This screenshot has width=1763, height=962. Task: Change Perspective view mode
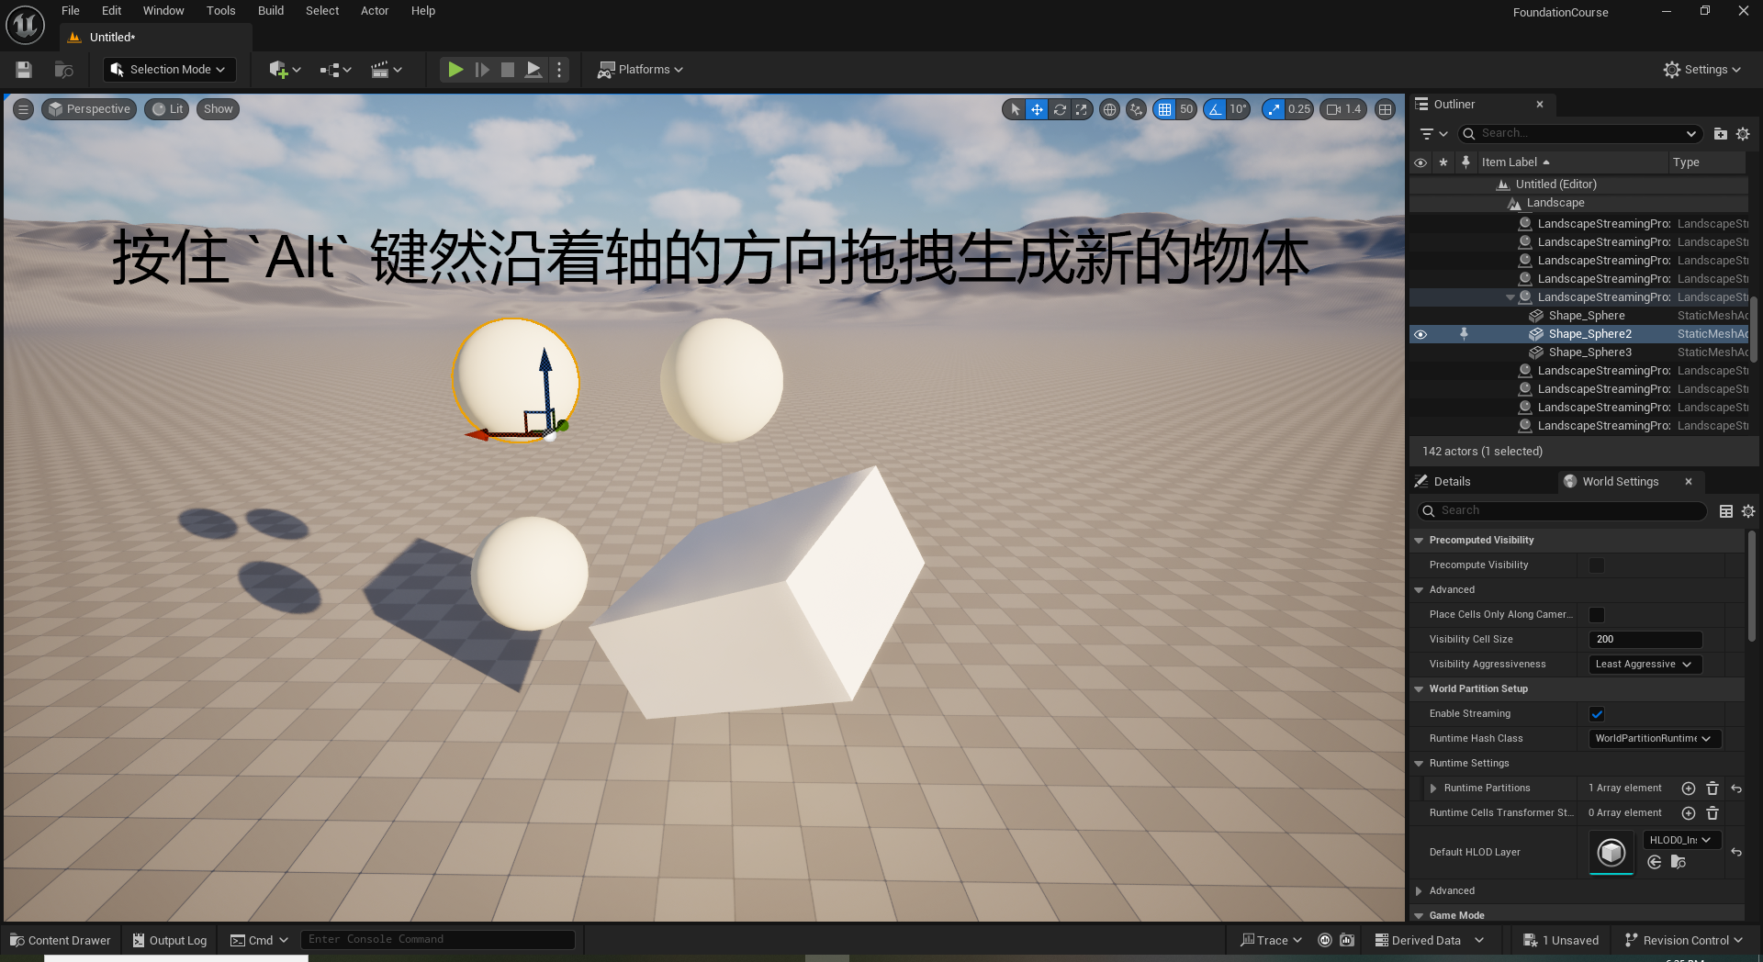point(89,109)
